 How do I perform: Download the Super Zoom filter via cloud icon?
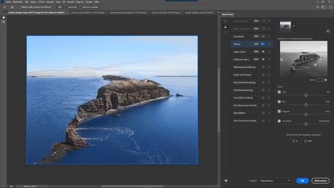pos(263,52)
